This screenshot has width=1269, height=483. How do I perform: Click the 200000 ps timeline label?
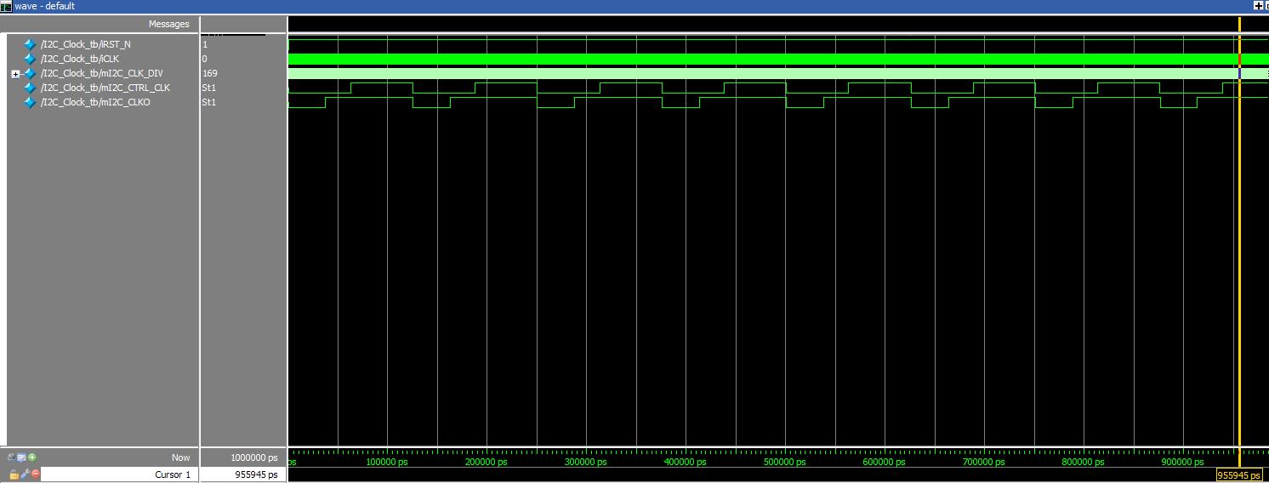pos(487,462)
